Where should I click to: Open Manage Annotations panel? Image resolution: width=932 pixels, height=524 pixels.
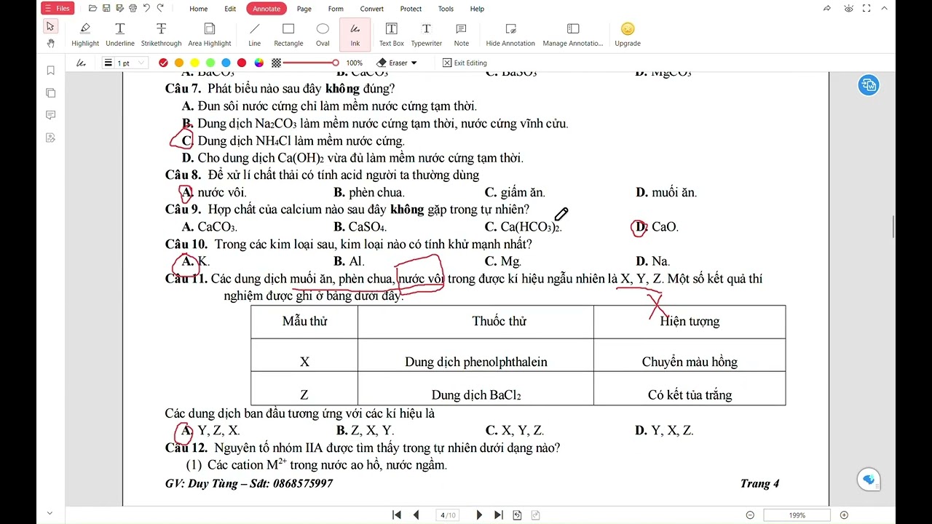573,34
